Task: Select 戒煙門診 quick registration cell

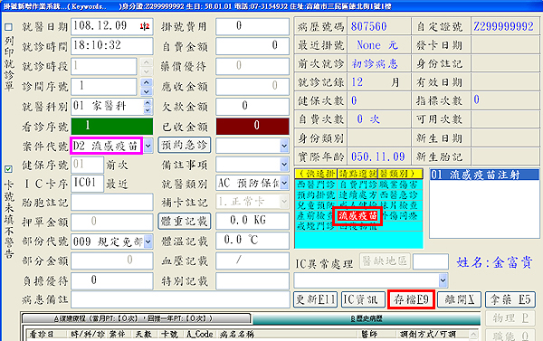Action: [316, 226]
